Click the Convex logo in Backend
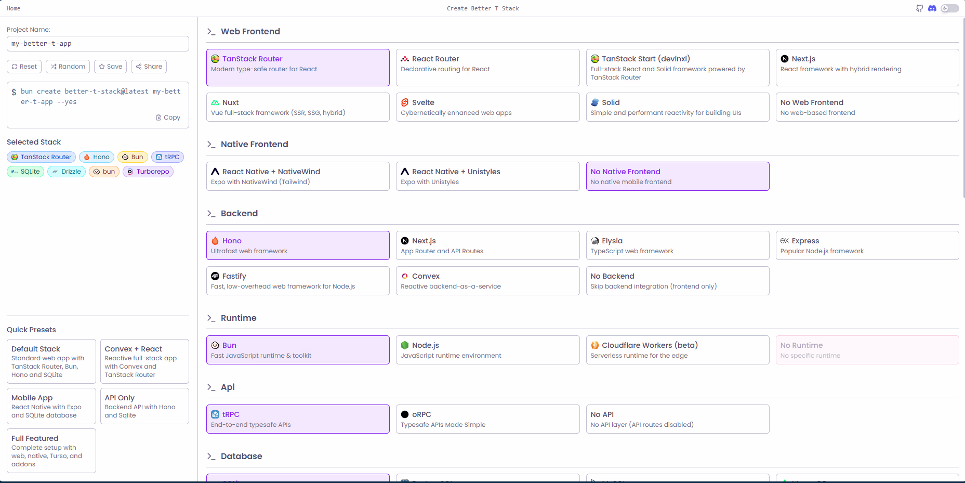 click(405, 276)
